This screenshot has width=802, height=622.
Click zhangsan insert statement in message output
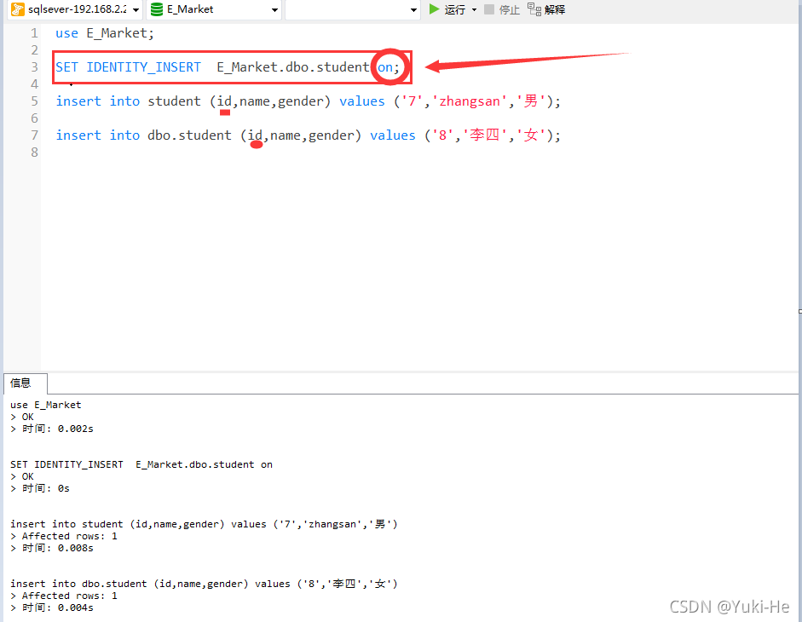coord(204,524)
